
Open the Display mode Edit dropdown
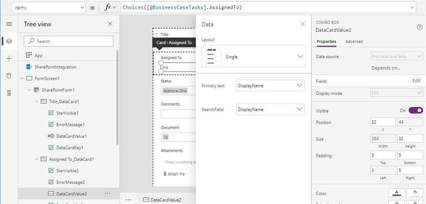(x=396, y=93)
